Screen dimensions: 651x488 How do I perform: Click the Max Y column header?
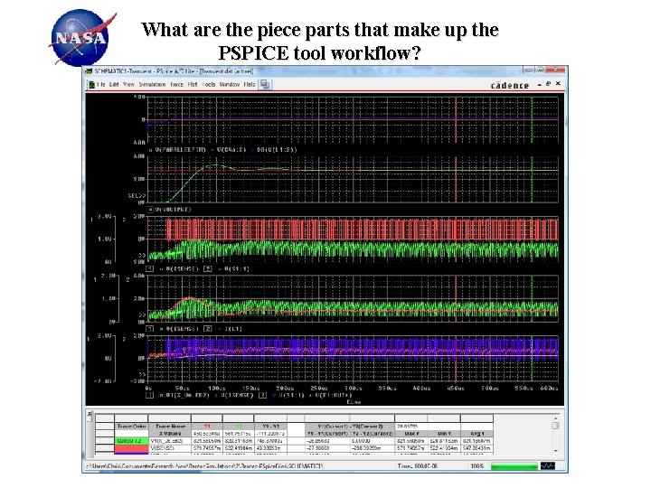coord(410,434)
